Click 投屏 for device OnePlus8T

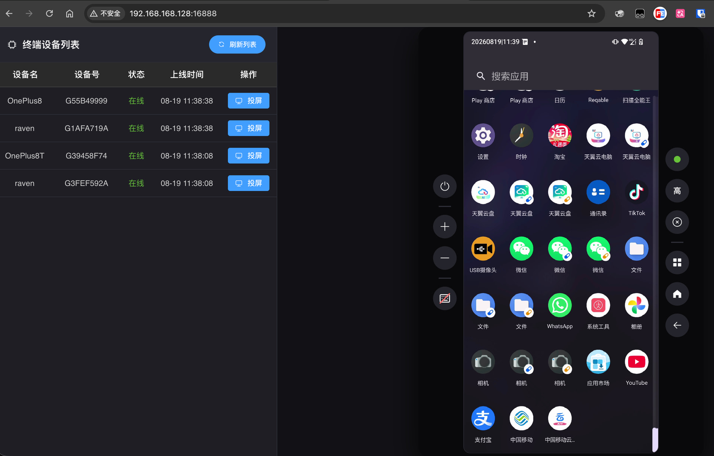tap(248, 156)
